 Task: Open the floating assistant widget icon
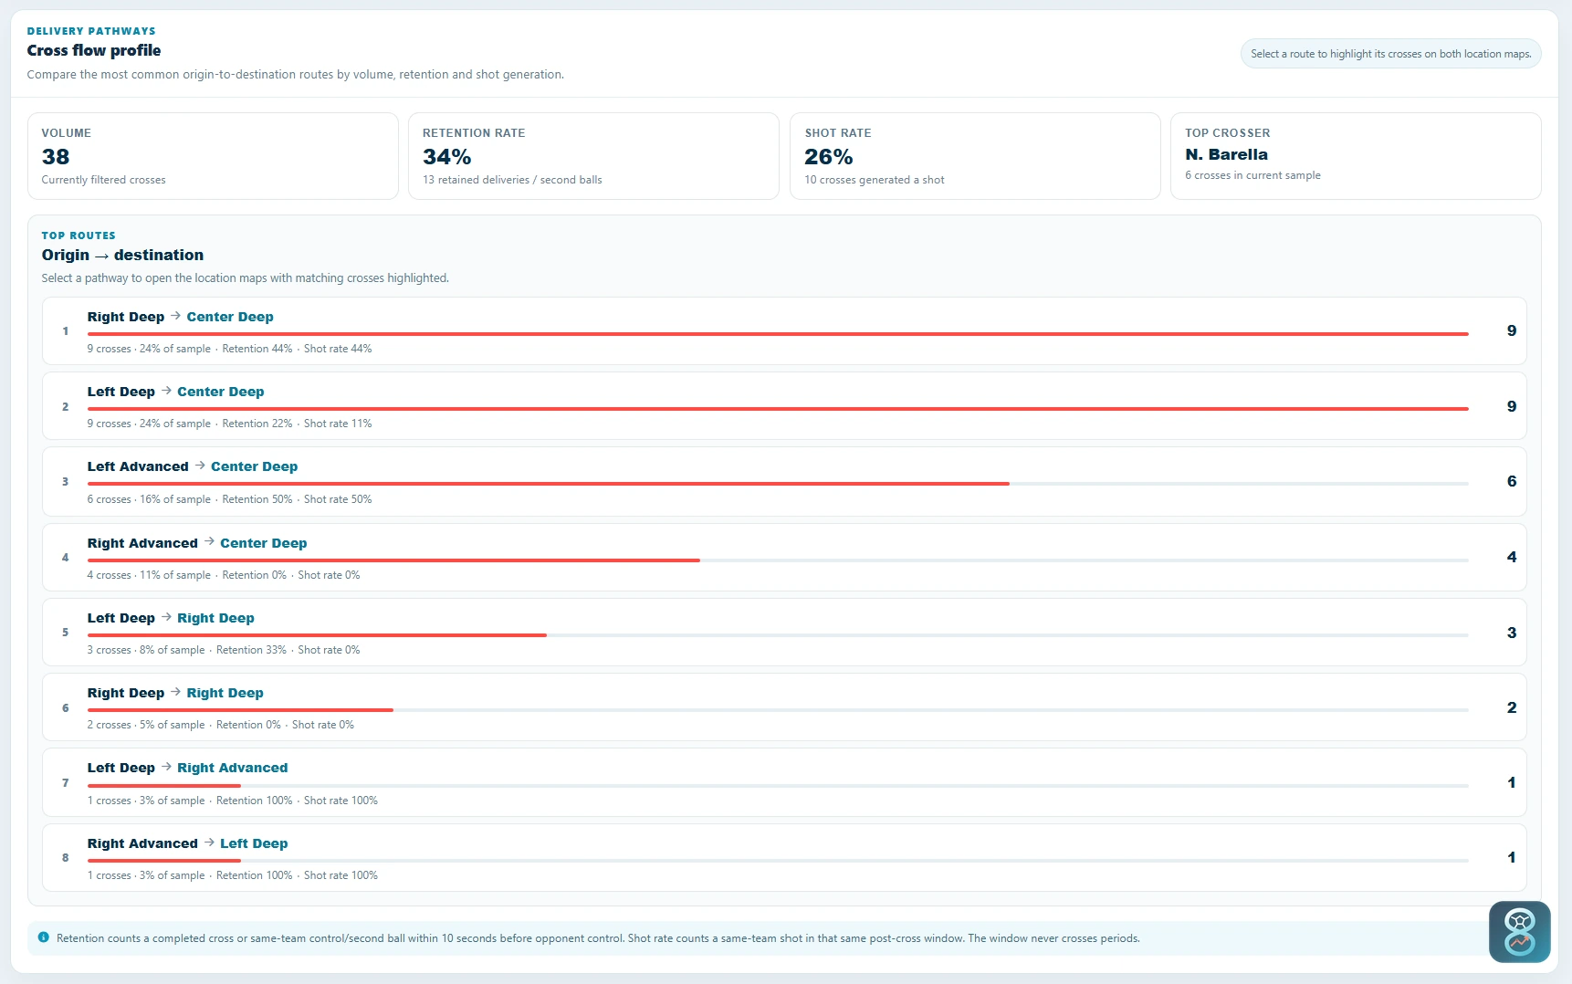pos(1519,931)
